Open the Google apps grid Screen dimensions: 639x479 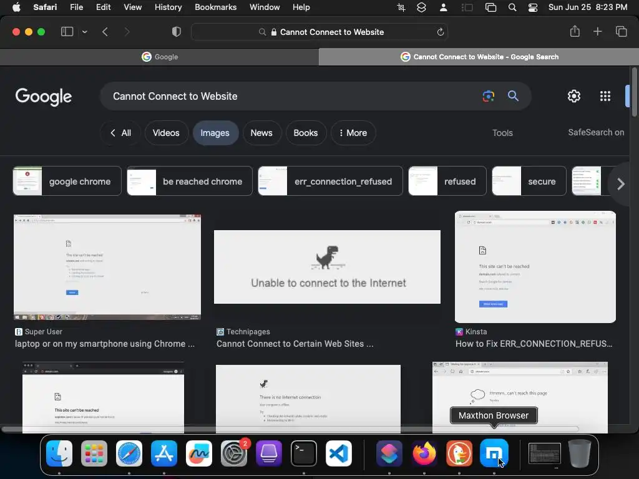pos(605,96)
